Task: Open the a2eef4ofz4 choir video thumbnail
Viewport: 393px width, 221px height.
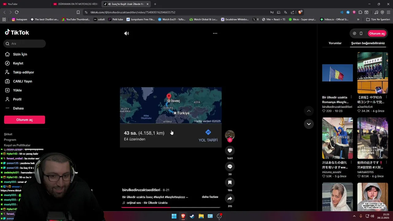Action: click(373, 73)
